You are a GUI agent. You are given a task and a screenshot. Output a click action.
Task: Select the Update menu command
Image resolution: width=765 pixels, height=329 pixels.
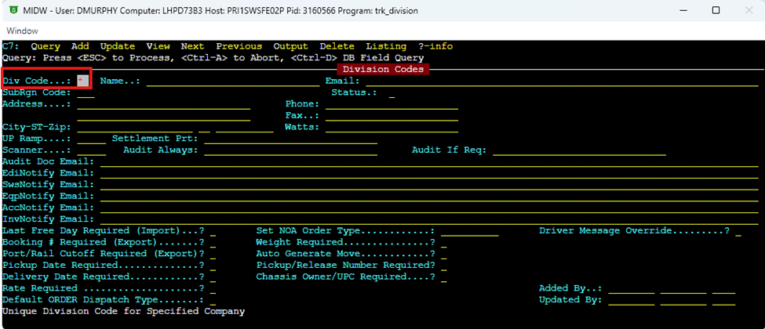tap(118, 46)
